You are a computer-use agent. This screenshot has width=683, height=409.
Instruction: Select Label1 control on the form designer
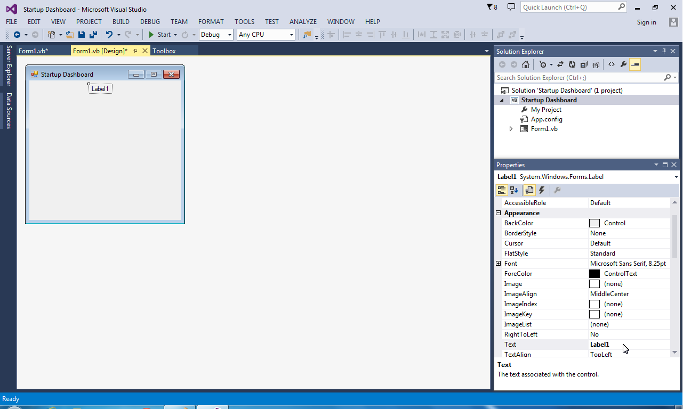click(x=100, y=89)
